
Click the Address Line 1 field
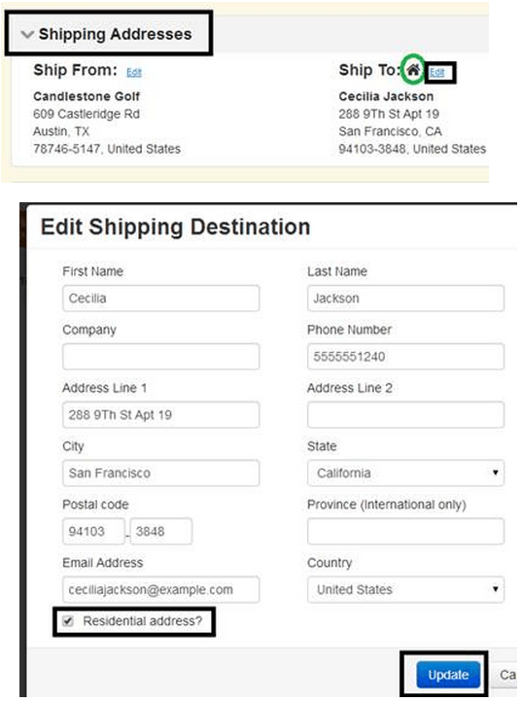point(160,414)
